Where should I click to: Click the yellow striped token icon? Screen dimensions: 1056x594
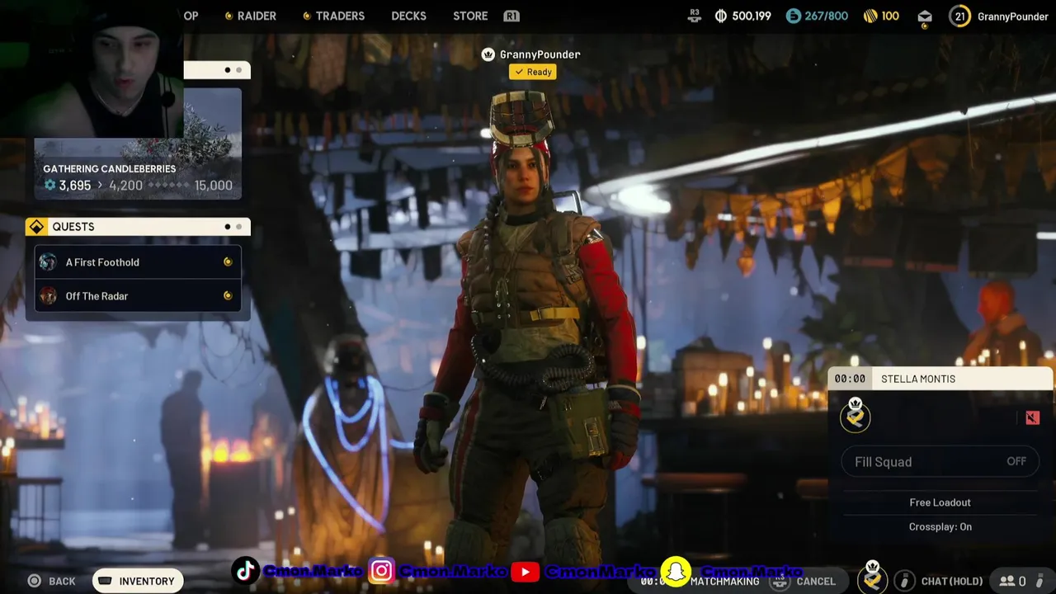click(x=870, y=16)
